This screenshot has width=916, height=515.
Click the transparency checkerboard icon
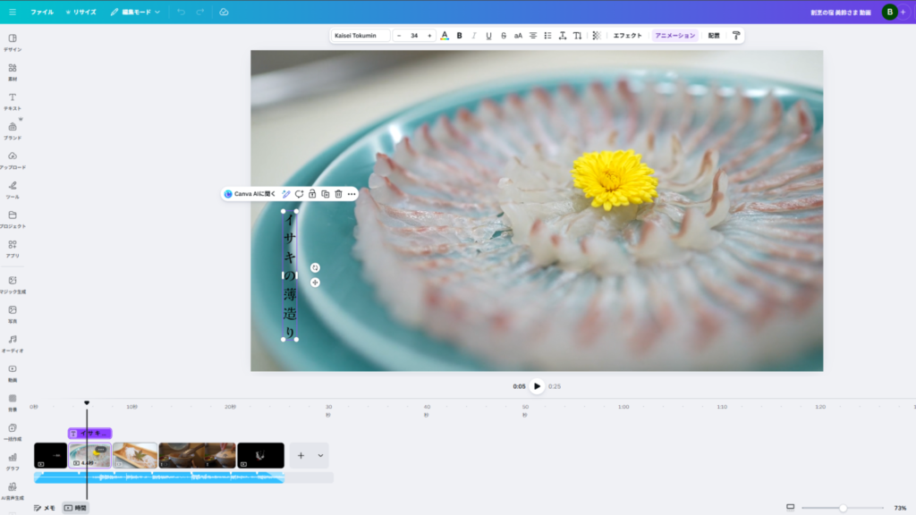coord(597,36)
